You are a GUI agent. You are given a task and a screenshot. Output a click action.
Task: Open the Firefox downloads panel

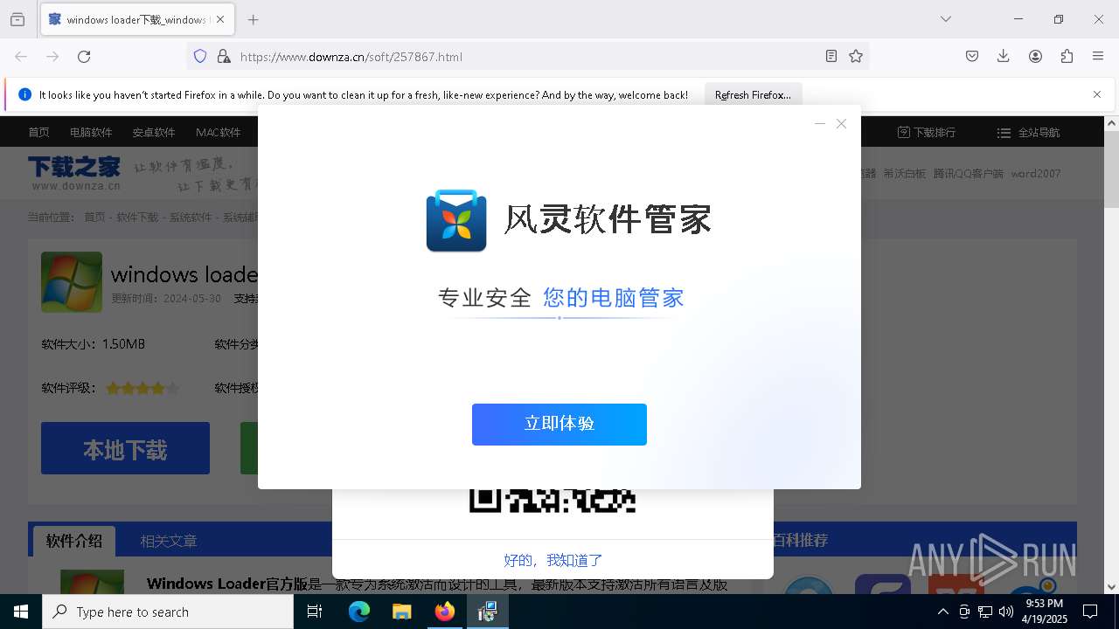point(1004,57)
